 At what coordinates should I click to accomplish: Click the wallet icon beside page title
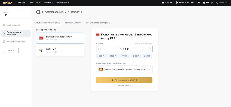coord(38,12)
